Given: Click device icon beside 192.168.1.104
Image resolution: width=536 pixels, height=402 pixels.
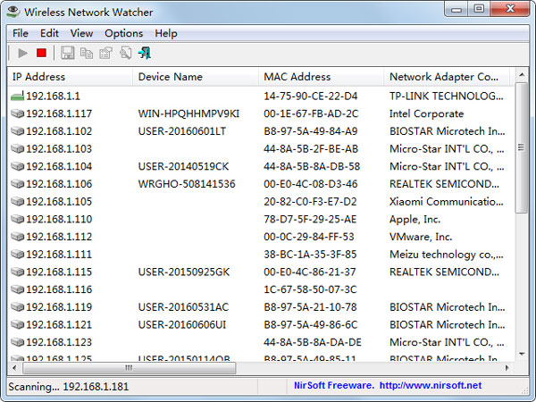Looking at the screenshot, I should coord(18,166).
